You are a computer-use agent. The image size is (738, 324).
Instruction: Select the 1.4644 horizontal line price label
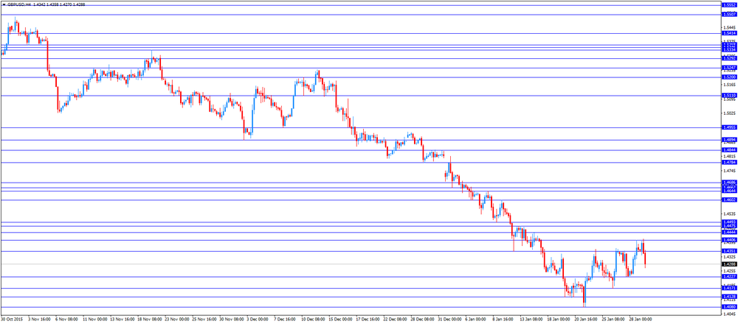click(729, 191)
